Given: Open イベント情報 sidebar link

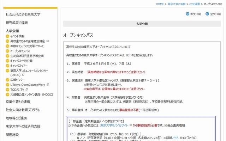Looking at the screenshot, I should coord(17,36).
